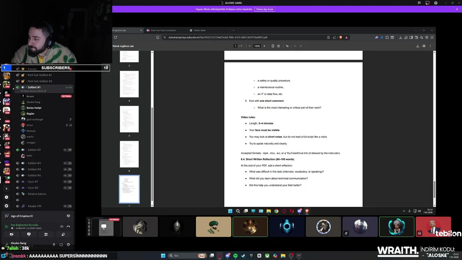Toggle camera in voice controls
This screenshot has width=462, height=260.
point(11,234)
